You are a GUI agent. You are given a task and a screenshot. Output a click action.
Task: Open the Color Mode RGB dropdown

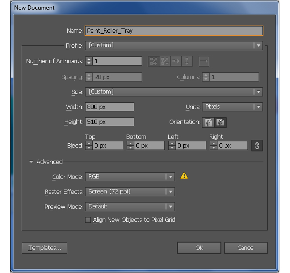130,177
